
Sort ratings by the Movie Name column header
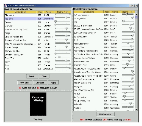click(20, 12)
